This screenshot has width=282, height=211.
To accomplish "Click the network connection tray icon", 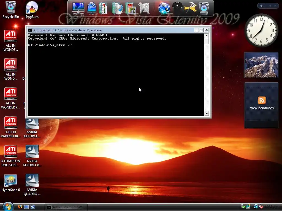I will [256, 207].
